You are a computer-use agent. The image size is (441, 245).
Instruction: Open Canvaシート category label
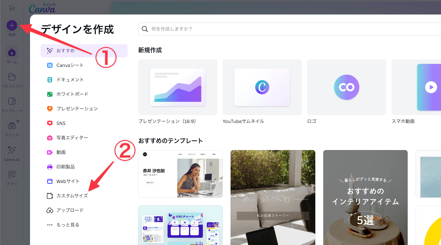(70, 65)
